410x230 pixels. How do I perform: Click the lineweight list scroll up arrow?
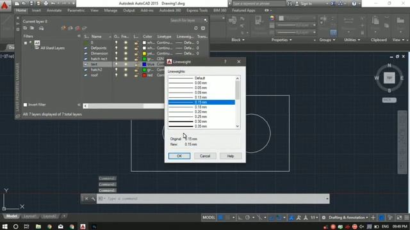pos(238,78)
